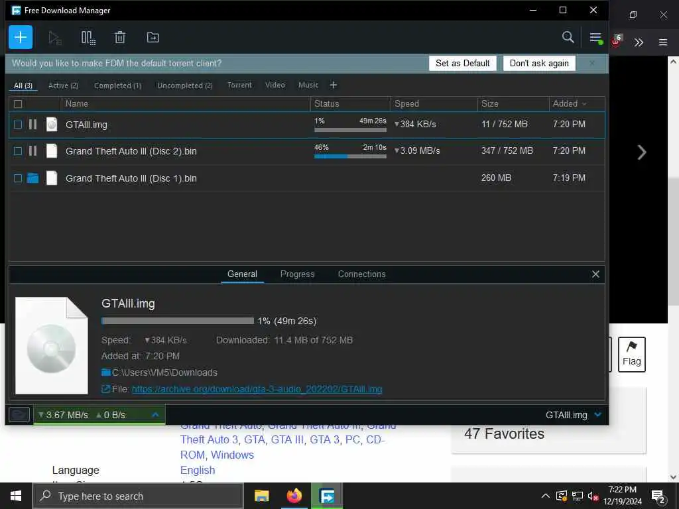Screen dimensions: 679x509
Task: Select the All (3) filter tab
Action: [23, 85]
